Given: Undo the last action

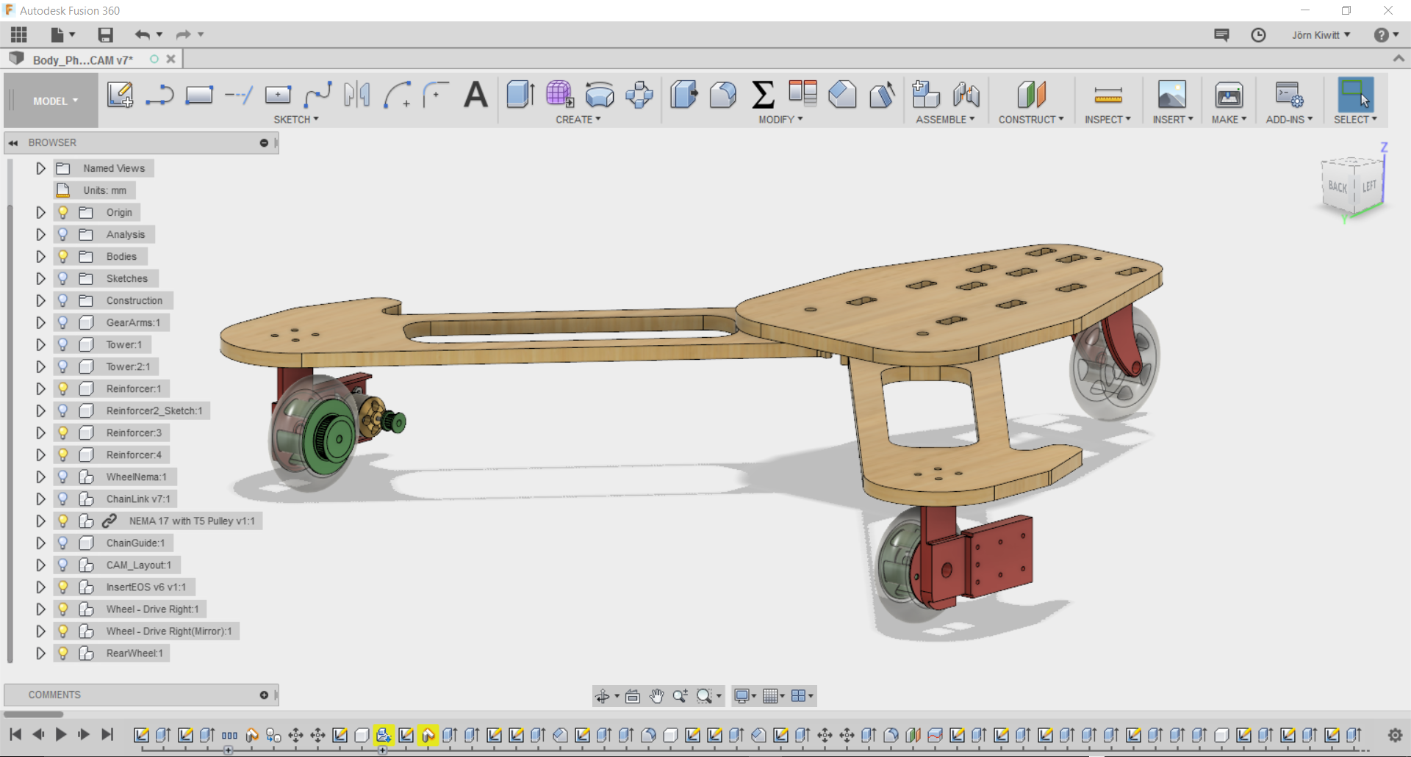Looking at the screenshot, I should pyautogui.click(x=143, y=35).
